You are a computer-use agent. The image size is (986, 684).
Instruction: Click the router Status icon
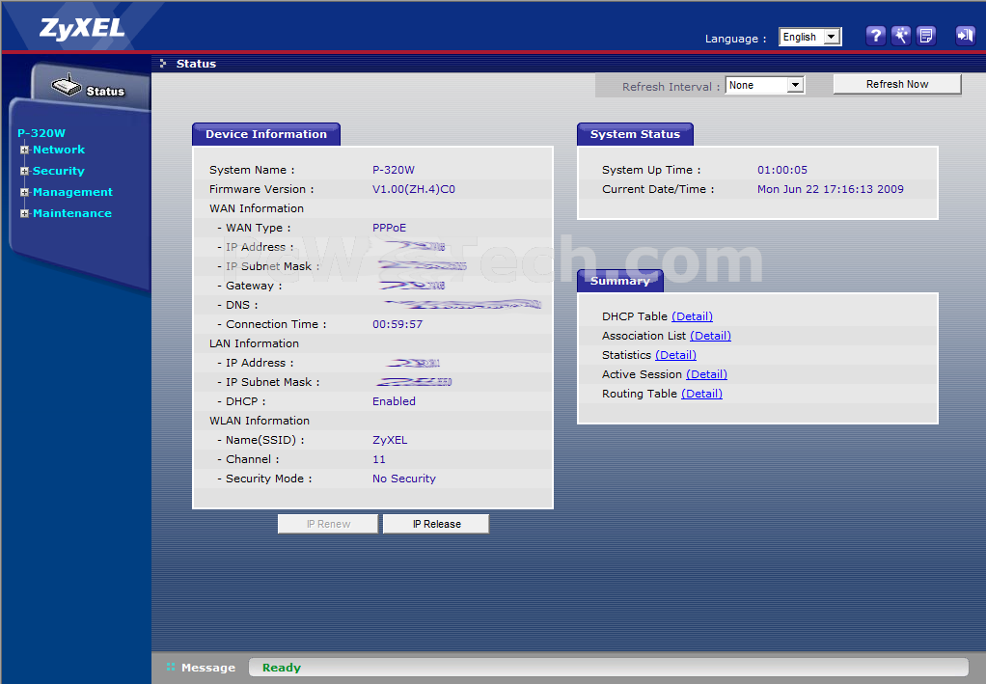67,86
